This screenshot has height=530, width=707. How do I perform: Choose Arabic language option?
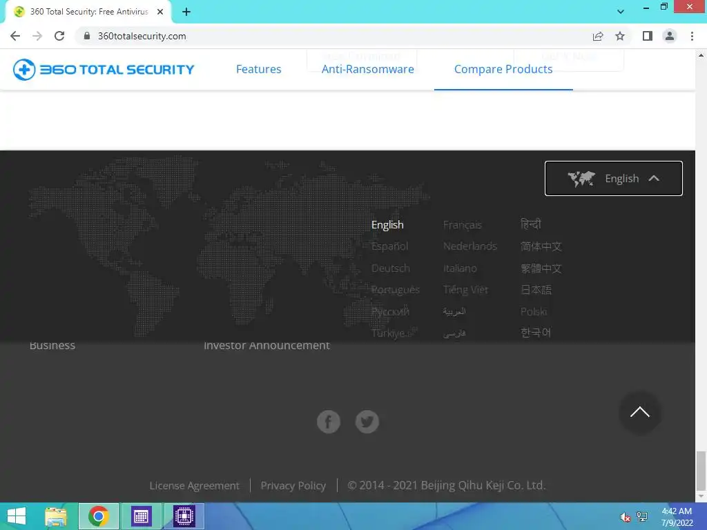(x=454, y=311)
